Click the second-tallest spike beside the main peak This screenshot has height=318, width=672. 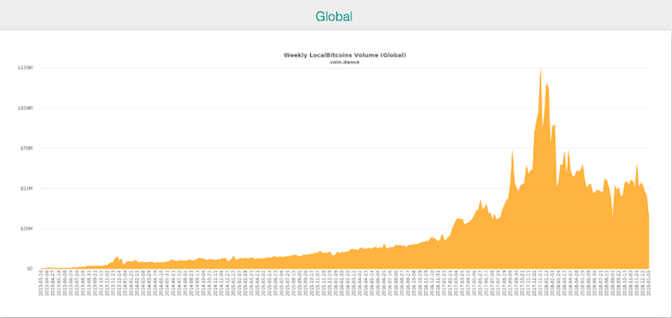547,85
